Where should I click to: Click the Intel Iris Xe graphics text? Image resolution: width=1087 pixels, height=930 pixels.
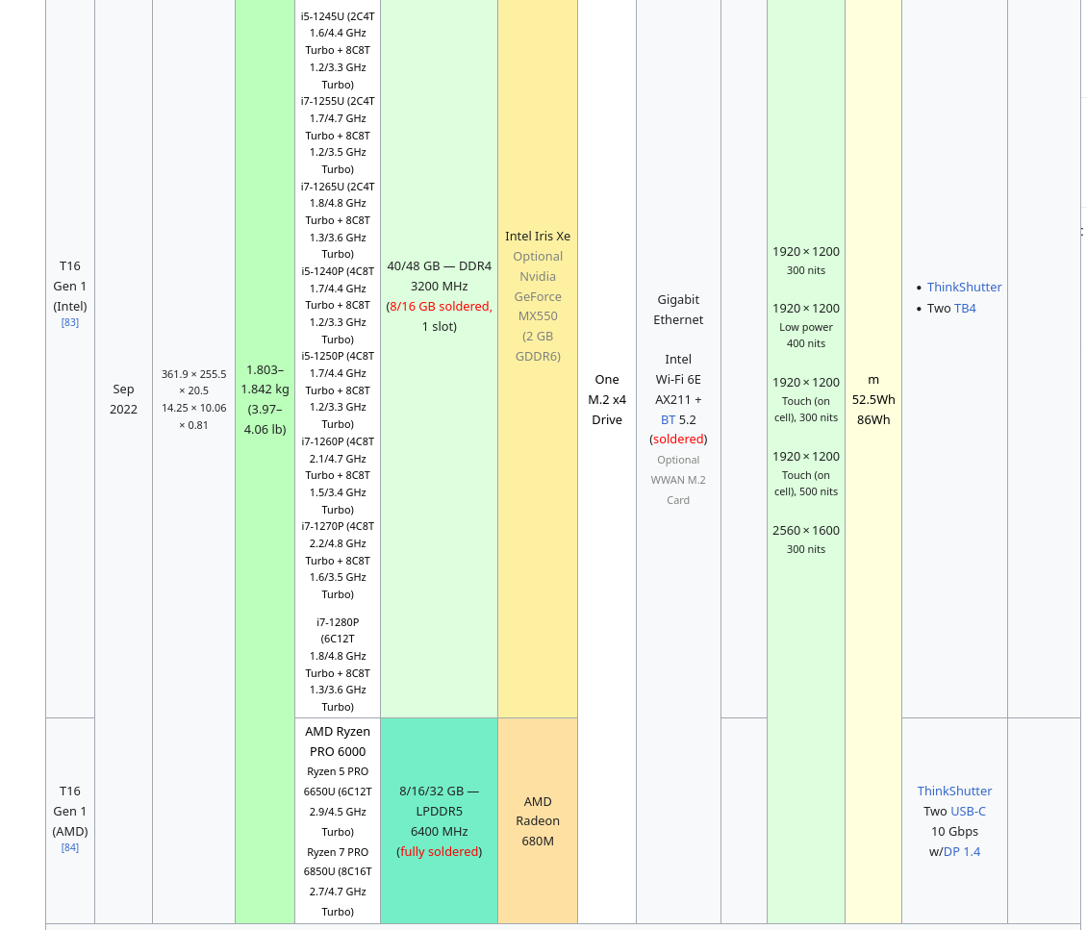[538, 237]
